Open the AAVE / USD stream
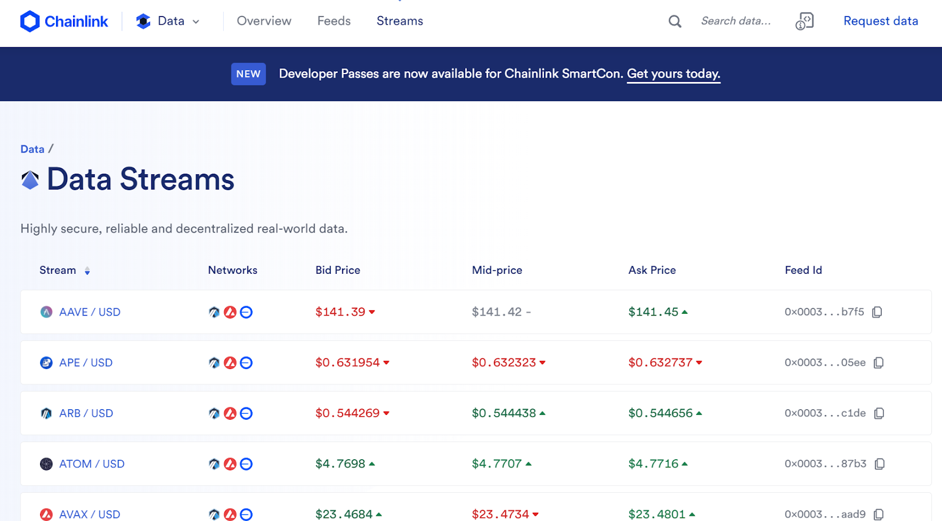Viewport: 942px width, 521px height. [89, 312]
